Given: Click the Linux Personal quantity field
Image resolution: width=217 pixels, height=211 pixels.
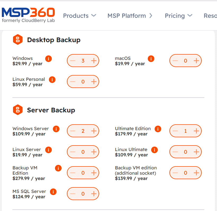Looking at the screenshot, I should (x=83, y=82).
